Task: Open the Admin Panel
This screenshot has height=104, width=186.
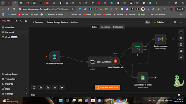Action: pyautogui.click(x=14, y=74)
